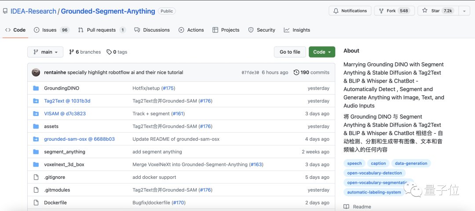The width and height of the screenshot is (475, 211).
Task: Open the Actions tab
Action: [x=191, y=30]
